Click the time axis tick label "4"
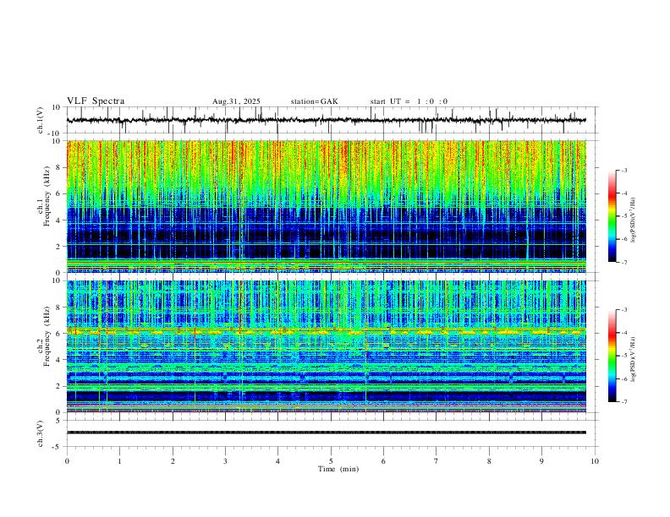Screen dimensions: 670x517 tap(278, 461)
